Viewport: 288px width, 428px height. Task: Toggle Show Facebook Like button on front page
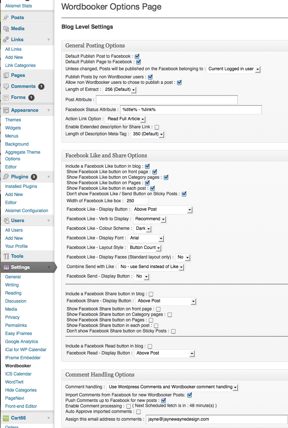tap(155, 172)
